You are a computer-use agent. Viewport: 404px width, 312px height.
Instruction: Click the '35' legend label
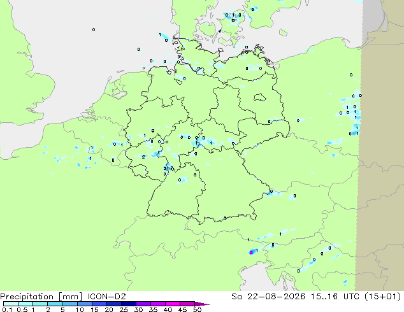153,309
